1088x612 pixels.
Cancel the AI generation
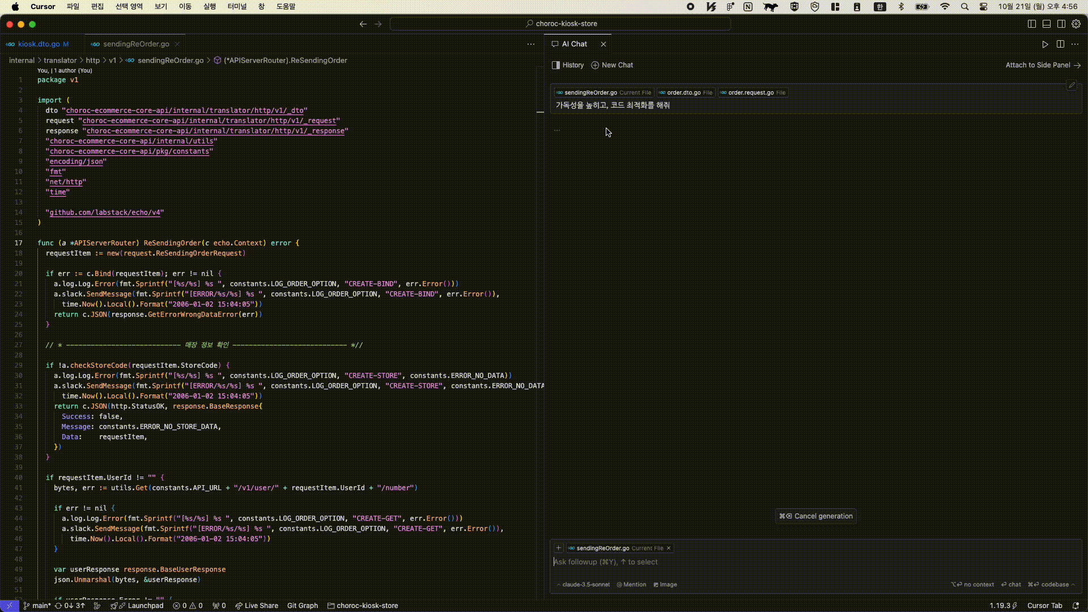coord(816,516)
